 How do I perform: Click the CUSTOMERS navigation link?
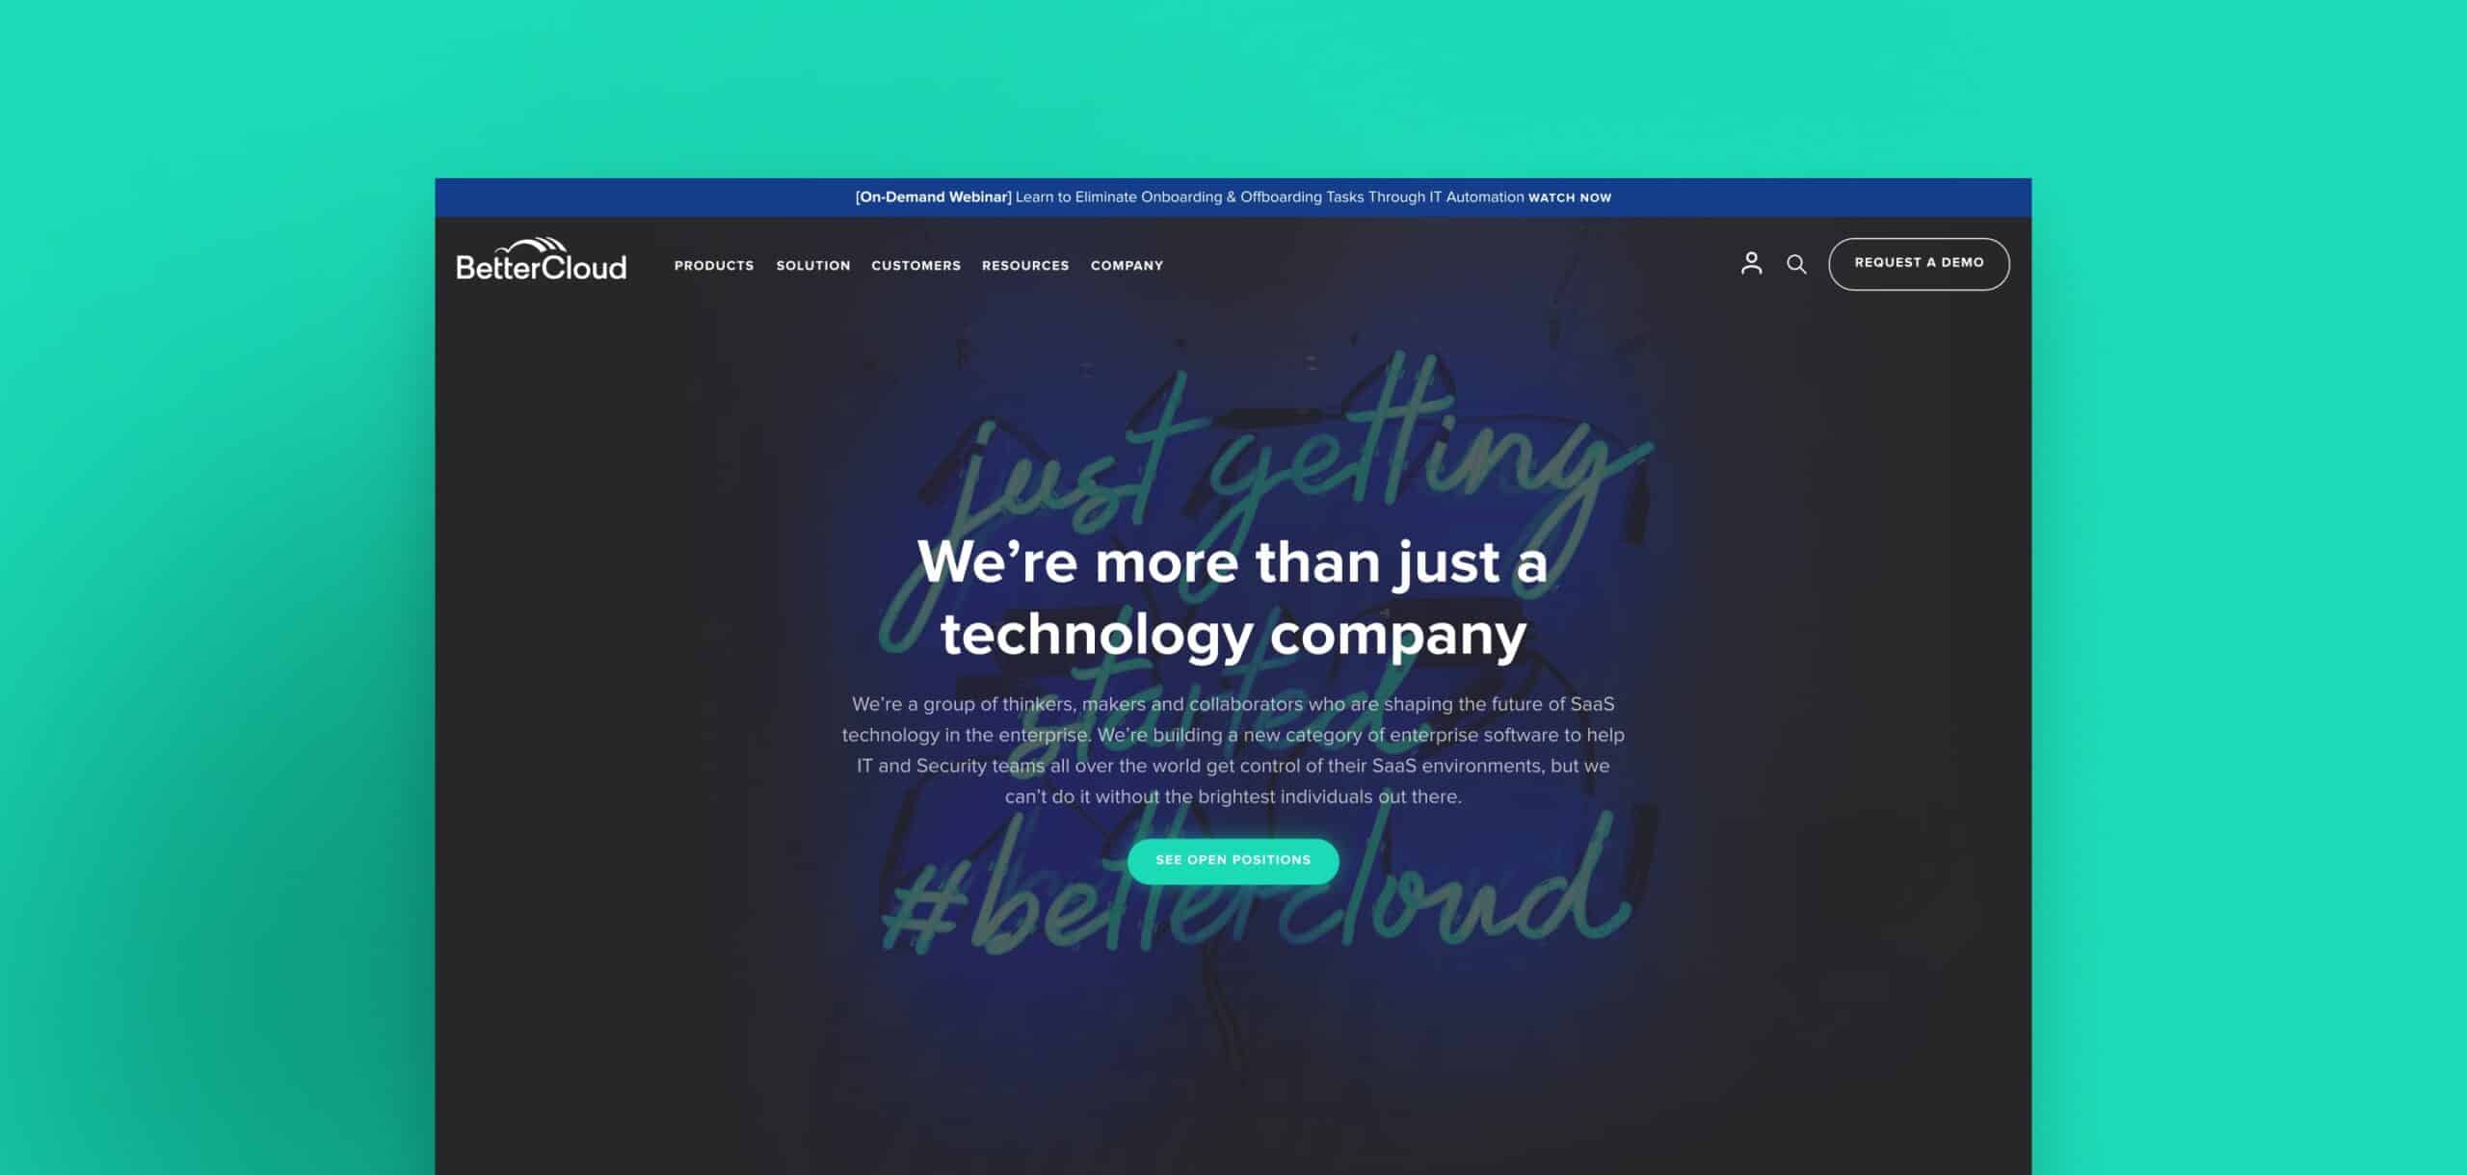click(915, 264)
